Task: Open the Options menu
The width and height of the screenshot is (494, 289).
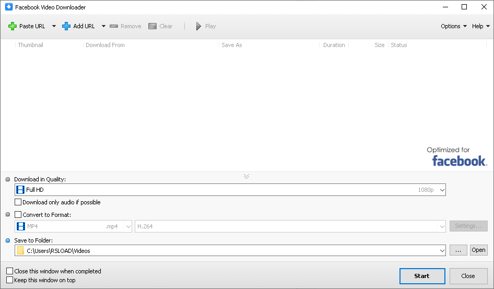Action: [x=453, y=26]
